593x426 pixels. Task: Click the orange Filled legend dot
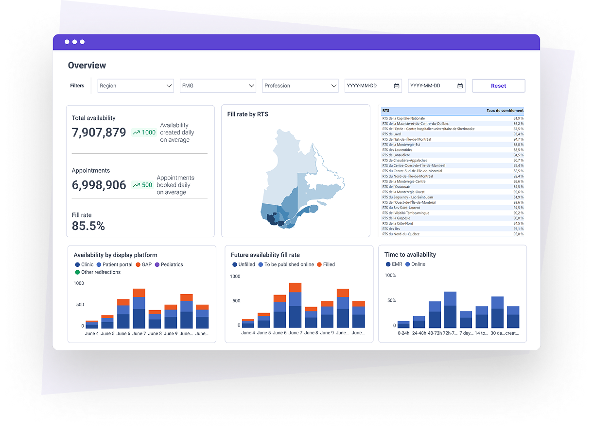pyautogui.click(x=319, y=264)
